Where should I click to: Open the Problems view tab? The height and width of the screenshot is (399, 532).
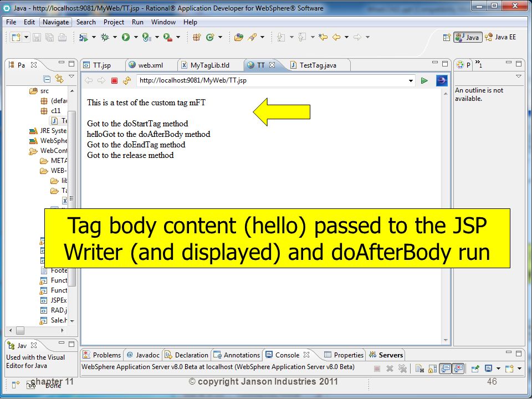102,355
